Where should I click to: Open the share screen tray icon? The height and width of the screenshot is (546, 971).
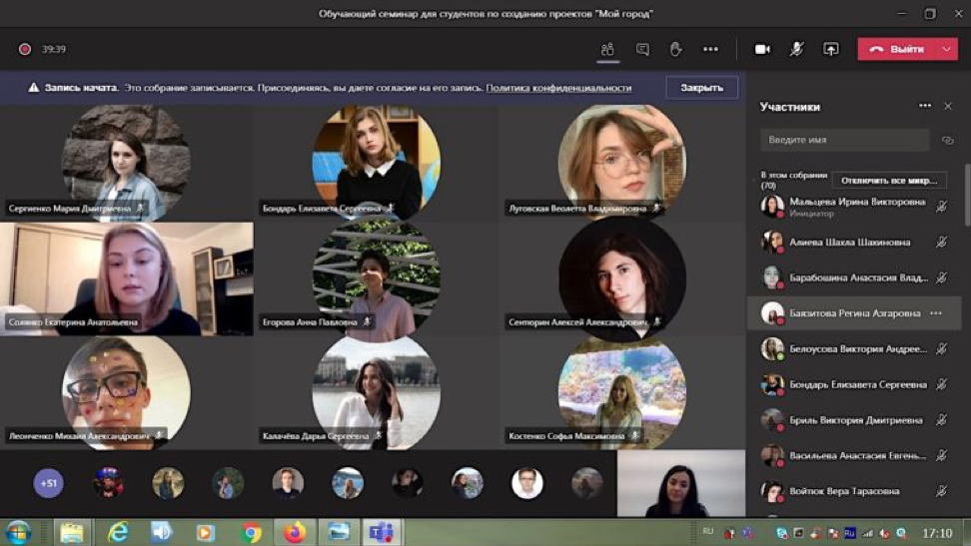pyautogui.click(x=830, y=49)
